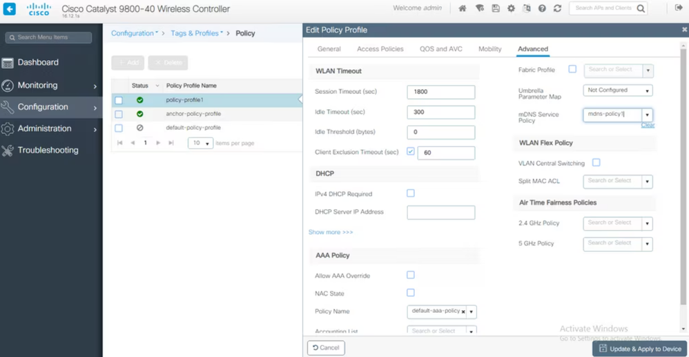Open the AAA Policy Name dropdown arrow
Screen dimensions: 689x357
tap(471, 312)
